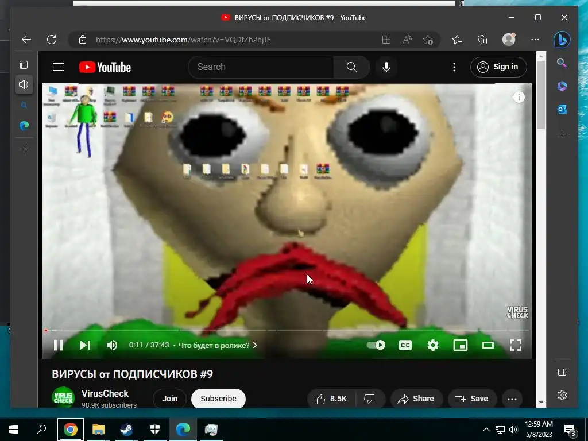Image resolution: width=588 pixels, height=441 pixels.
Task: Add a new tab in vertical tabs
Action: tap(24, 149)
